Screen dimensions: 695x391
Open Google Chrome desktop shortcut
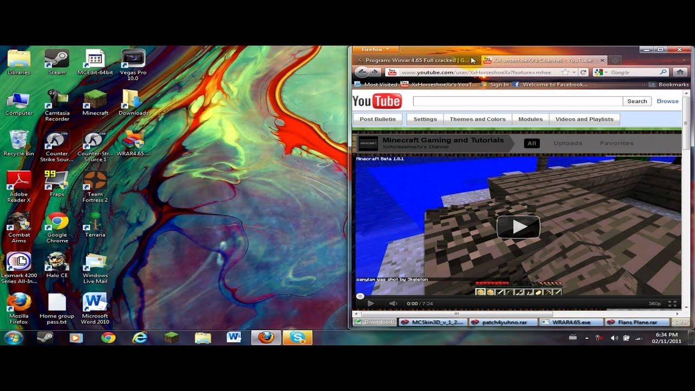(x=57, y=227)
